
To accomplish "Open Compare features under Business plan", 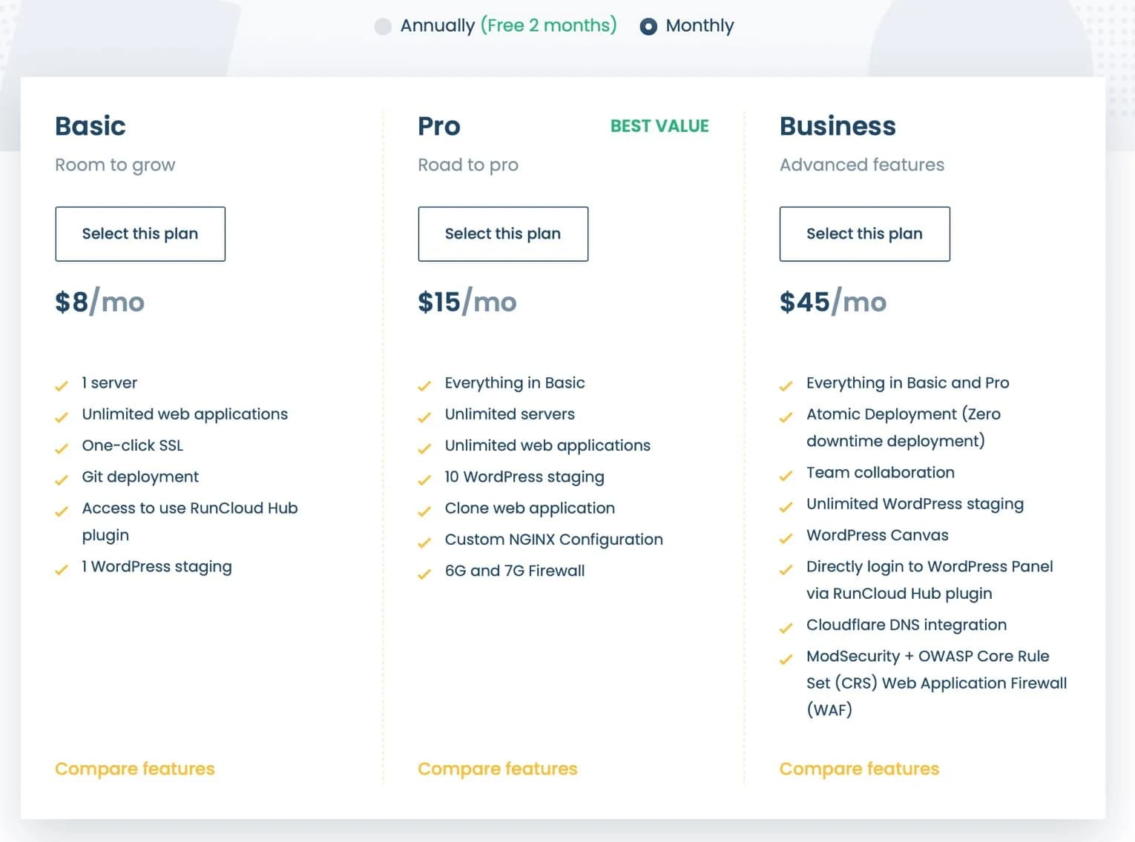I will 858,769.
